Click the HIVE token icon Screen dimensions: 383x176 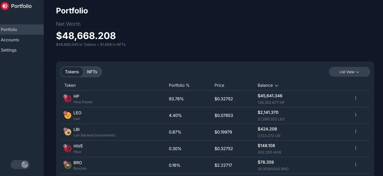click(x=68, y=148)
